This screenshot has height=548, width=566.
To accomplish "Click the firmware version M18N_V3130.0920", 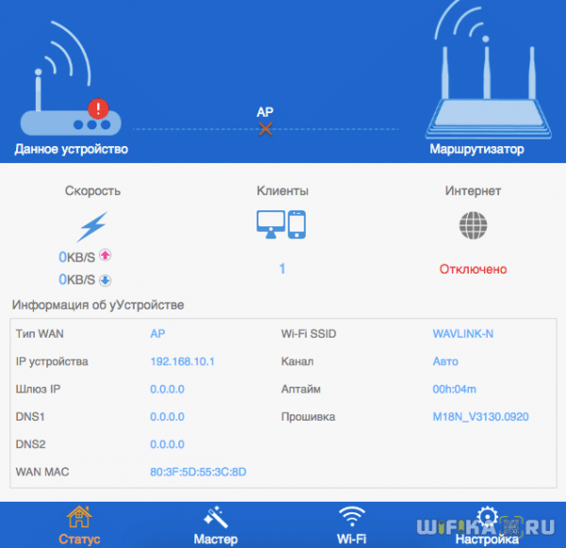I will click(480, 417).
